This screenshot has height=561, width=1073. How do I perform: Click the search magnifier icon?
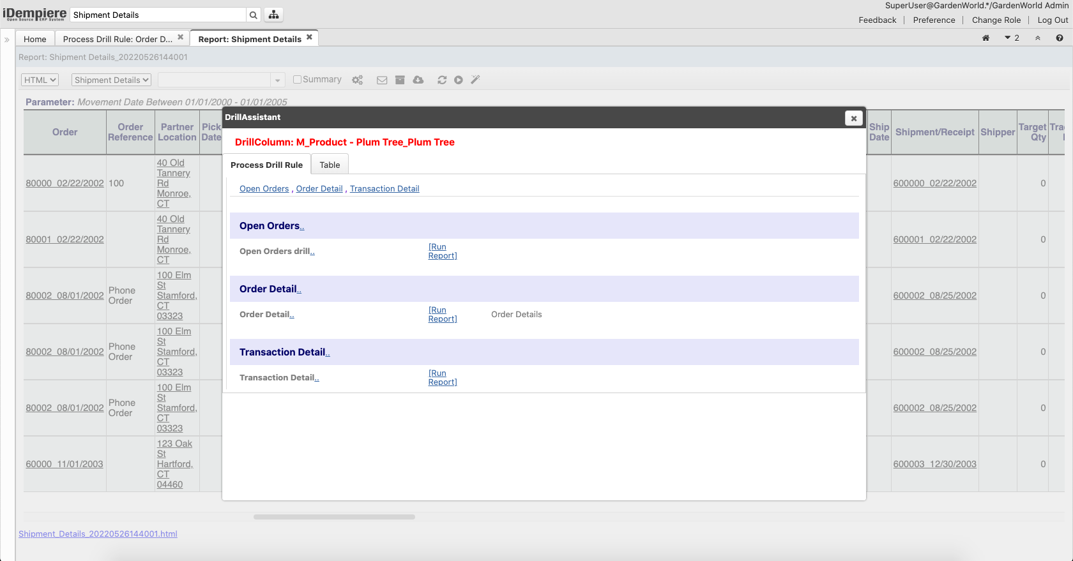[254, 15]
